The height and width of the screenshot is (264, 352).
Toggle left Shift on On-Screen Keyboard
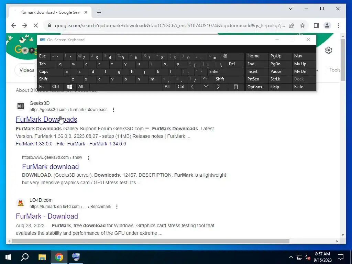tap(53, 79)
